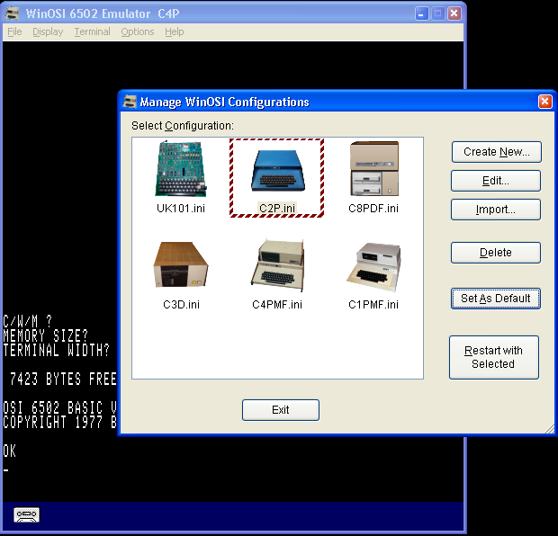Delete the selected configuration
Screen dimensions: 558x536
tap(496, 253)
